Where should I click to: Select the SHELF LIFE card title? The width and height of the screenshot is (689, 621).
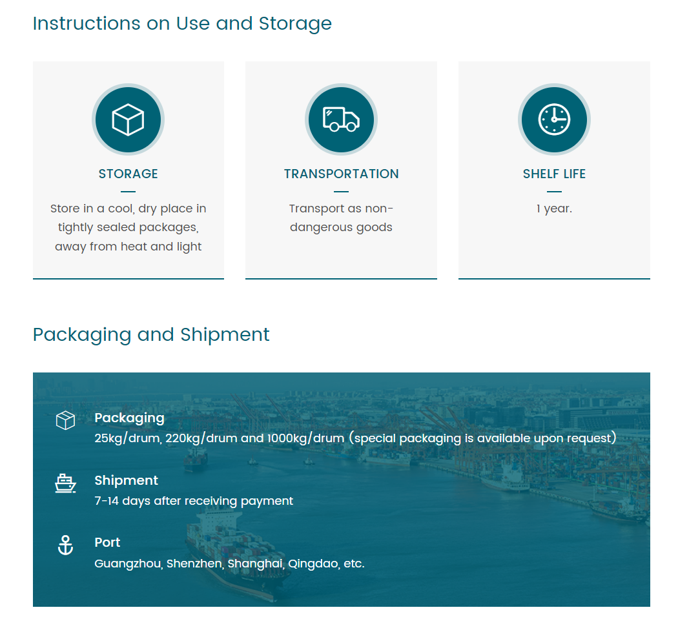click(554, 174)
